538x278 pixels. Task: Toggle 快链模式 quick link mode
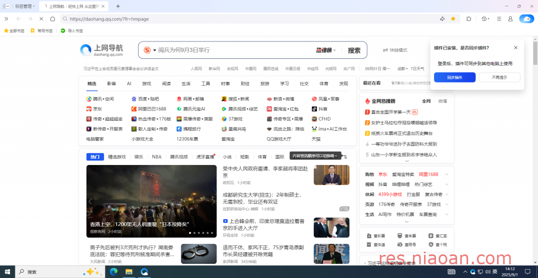click(395, 50)
